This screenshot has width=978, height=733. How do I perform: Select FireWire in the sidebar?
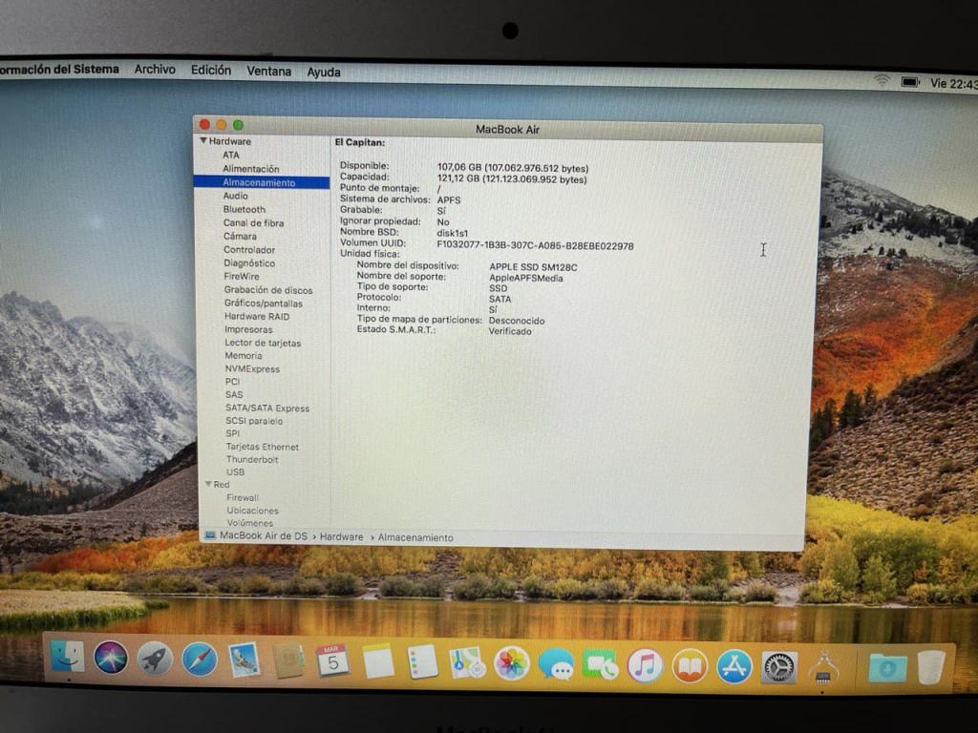tap(242, 277)
